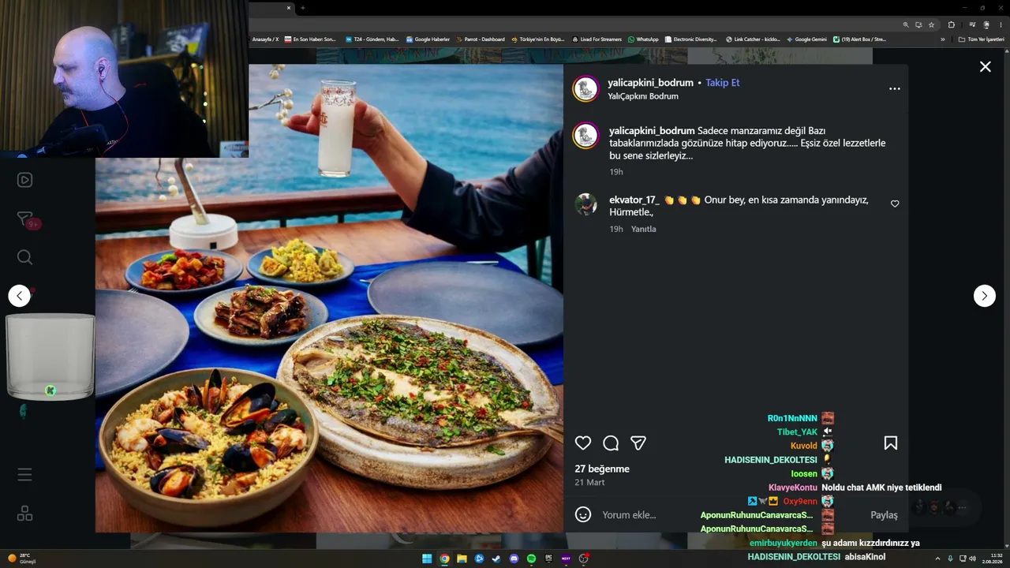Follow the account with Takip Et
This screenshot has height=568, width=1010.
722,82
